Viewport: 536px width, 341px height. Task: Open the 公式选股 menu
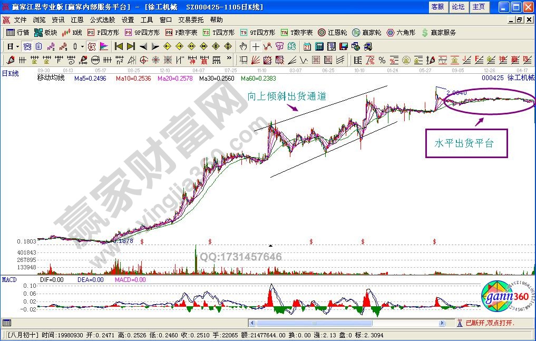[102, 20]
